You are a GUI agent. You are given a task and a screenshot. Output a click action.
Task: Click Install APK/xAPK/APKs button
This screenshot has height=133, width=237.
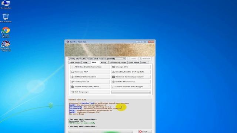coord(90,87)
